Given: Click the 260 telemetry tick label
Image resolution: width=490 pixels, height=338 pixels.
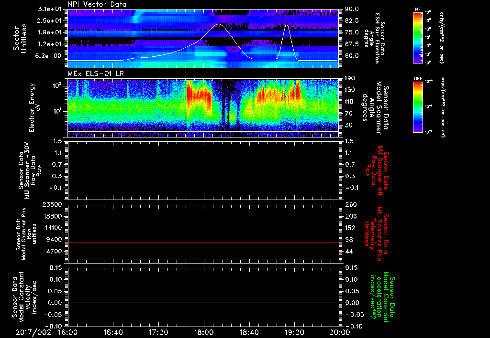Looking at the screenshot, I should (350, 205).
